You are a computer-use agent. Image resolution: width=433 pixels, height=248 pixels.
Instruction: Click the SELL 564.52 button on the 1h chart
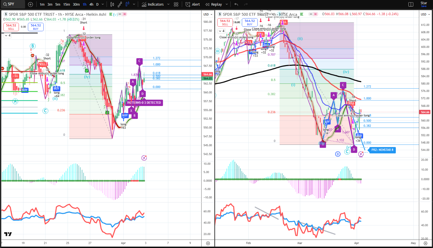tap(11, 27)
